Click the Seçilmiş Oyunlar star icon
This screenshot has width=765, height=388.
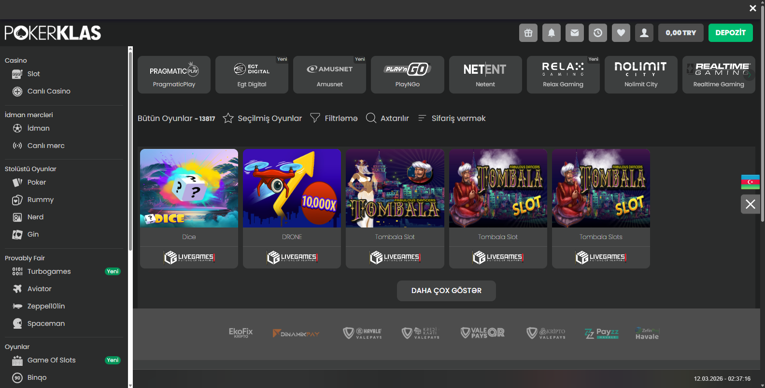[x=228, y=118]
